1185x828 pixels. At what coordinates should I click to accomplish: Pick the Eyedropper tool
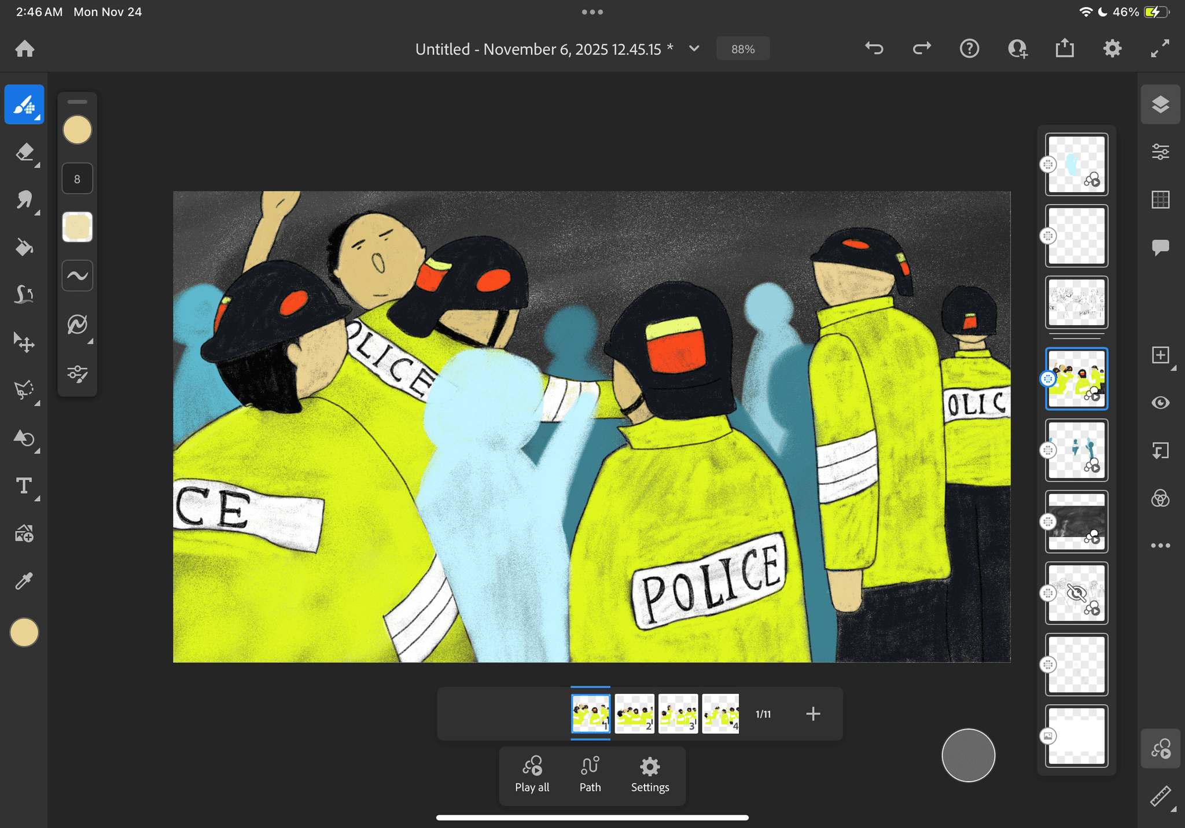point(24,581)
